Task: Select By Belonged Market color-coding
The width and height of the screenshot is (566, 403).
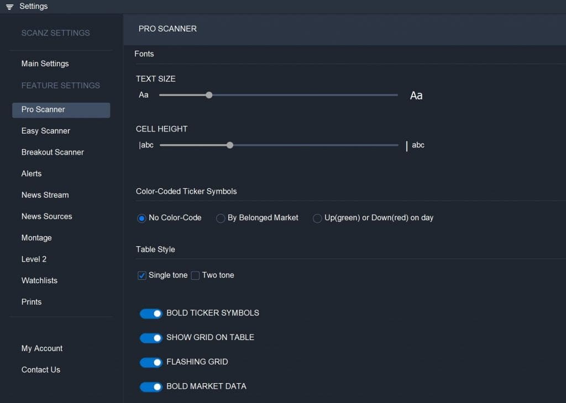Action: [x=221, y=219]
